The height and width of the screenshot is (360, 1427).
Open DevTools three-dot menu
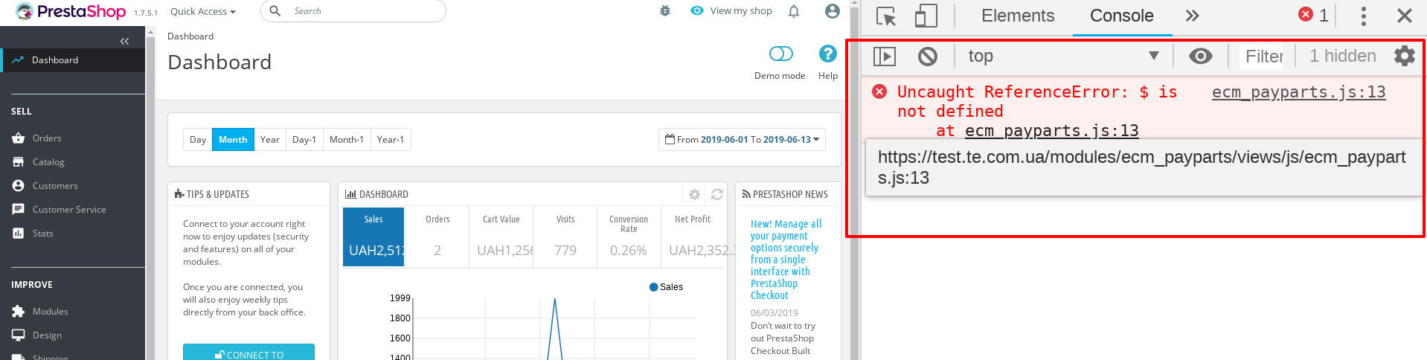click(1363, 16)
